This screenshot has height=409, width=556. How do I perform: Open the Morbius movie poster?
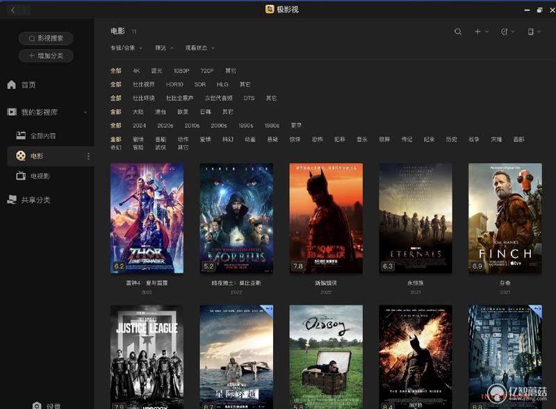236,218
